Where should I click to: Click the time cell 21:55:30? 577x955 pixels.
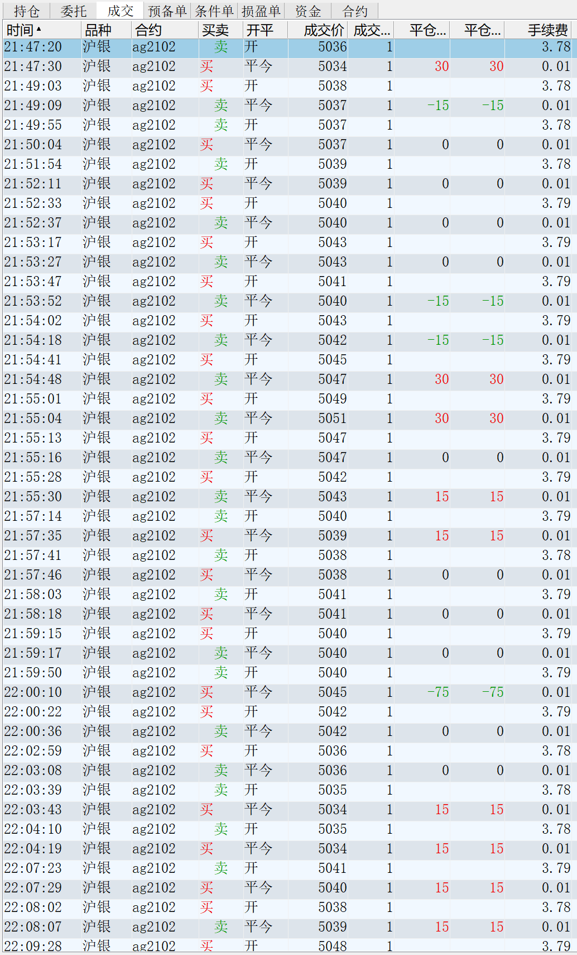(x=33, y=497)
